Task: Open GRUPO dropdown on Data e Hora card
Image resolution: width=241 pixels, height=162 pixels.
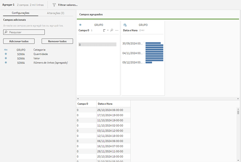Action: (x=143, y=25)
